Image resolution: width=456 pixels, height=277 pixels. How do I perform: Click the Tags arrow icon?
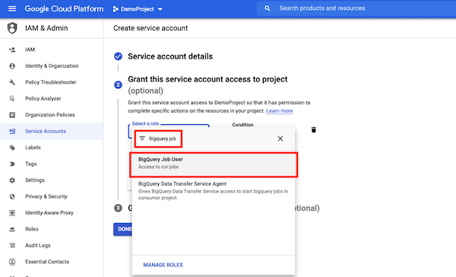tap(12, 164)
